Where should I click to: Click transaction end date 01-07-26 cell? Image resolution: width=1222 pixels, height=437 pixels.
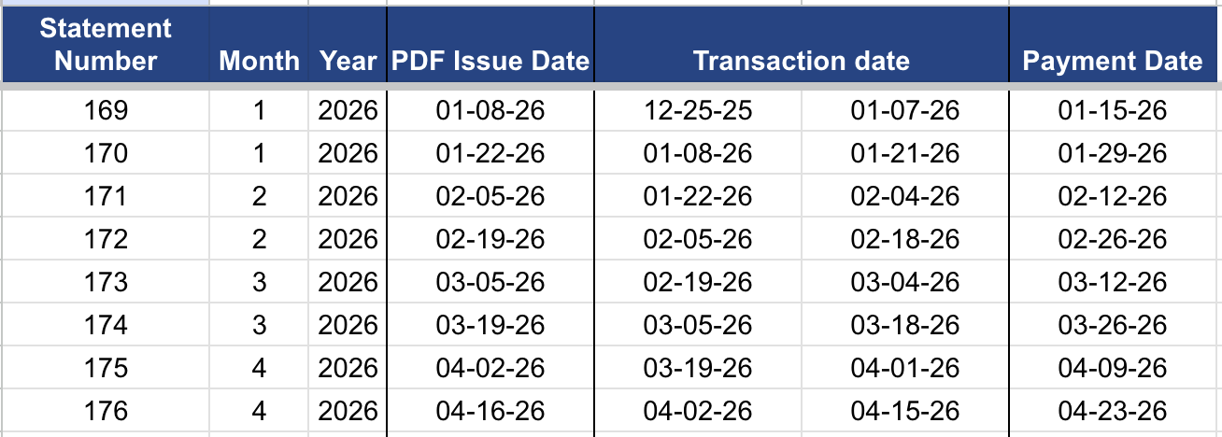point(905,110)
